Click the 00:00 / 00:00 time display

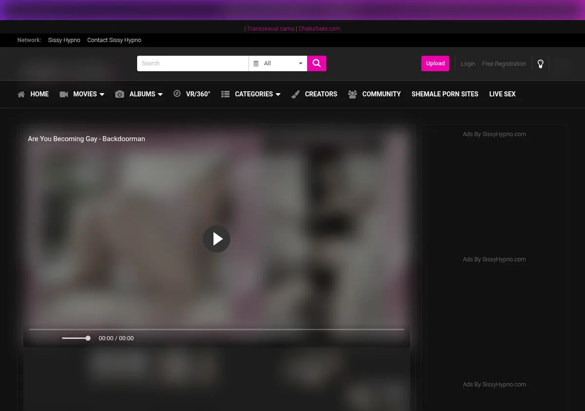click(116, 338)
